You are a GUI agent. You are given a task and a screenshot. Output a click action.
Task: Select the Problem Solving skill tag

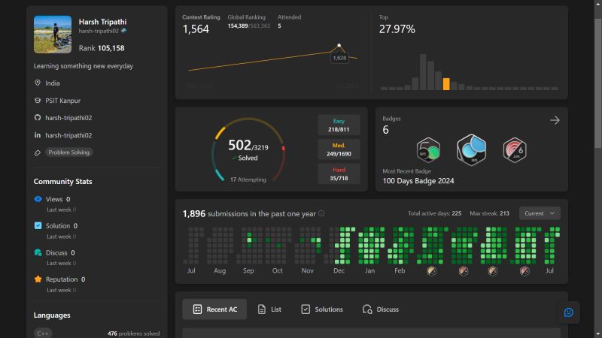point(68,152)
